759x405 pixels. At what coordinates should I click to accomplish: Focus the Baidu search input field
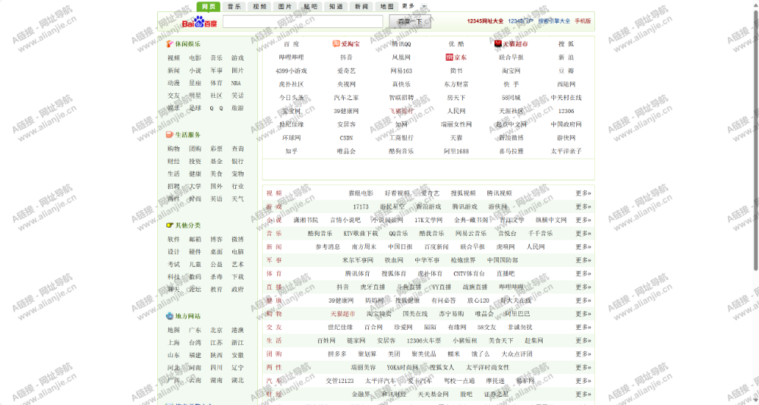pyautogui.click(x=303, y=22)
